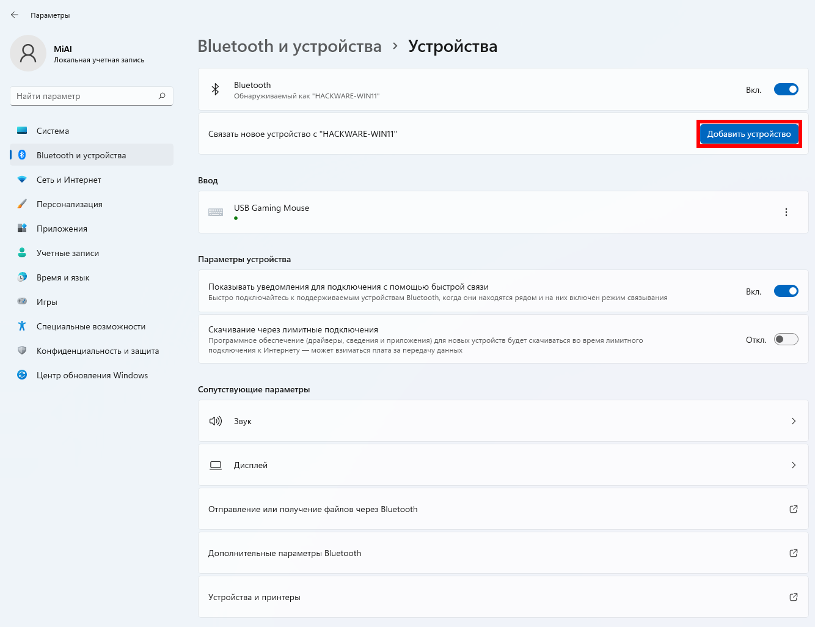This screenshot has height=627, width=815.
Task: Click the Добавить устройство button
Action: [749, 134]
